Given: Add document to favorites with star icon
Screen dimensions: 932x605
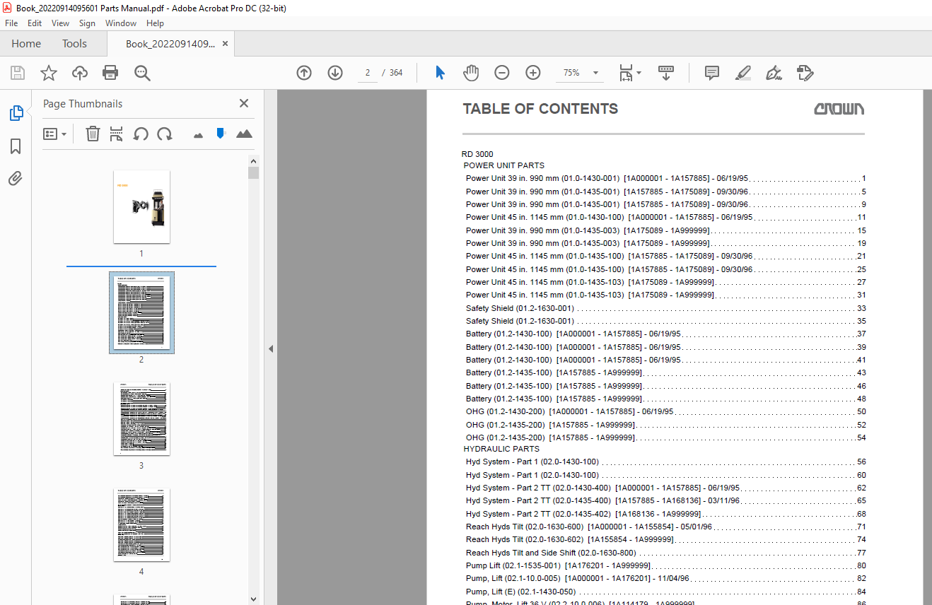Looking at the screenshot, I should tap(48, 73).
